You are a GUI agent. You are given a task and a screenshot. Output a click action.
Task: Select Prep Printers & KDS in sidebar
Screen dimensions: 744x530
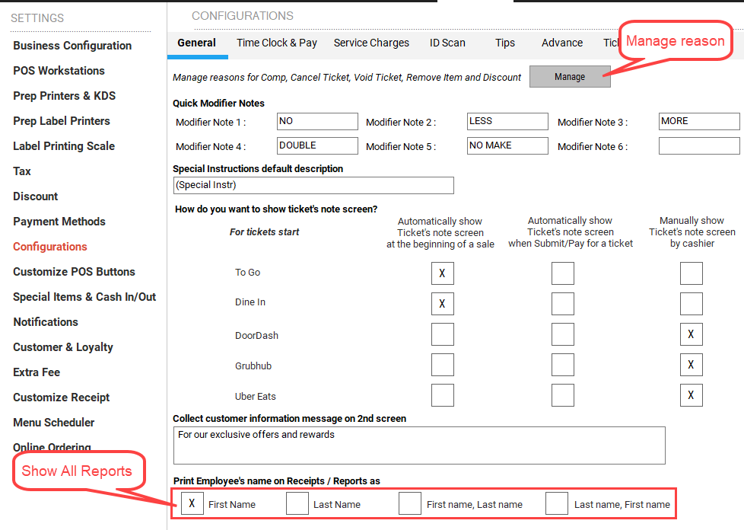[65, 96]
